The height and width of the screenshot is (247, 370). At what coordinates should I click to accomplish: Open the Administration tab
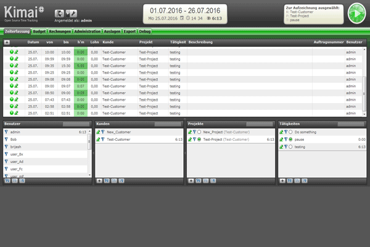[87, 30]
